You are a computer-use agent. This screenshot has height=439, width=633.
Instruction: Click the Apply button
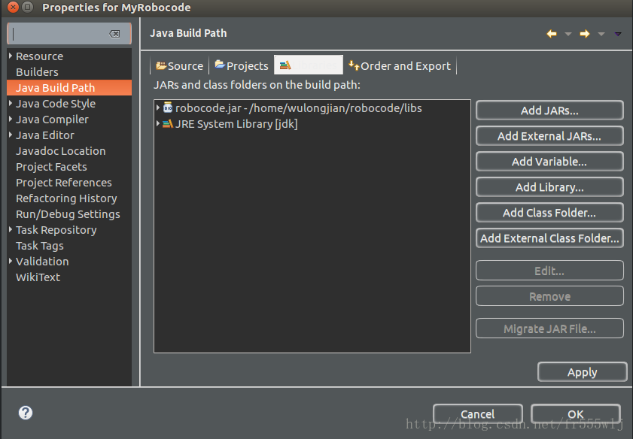tap(582, 371)
